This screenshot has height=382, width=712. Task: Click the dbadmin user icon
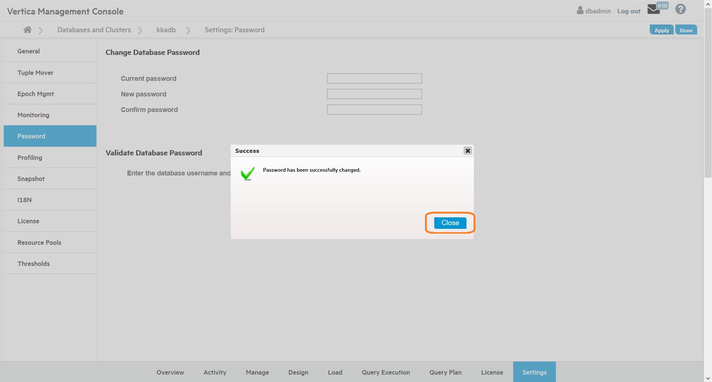tap(580, 10)
